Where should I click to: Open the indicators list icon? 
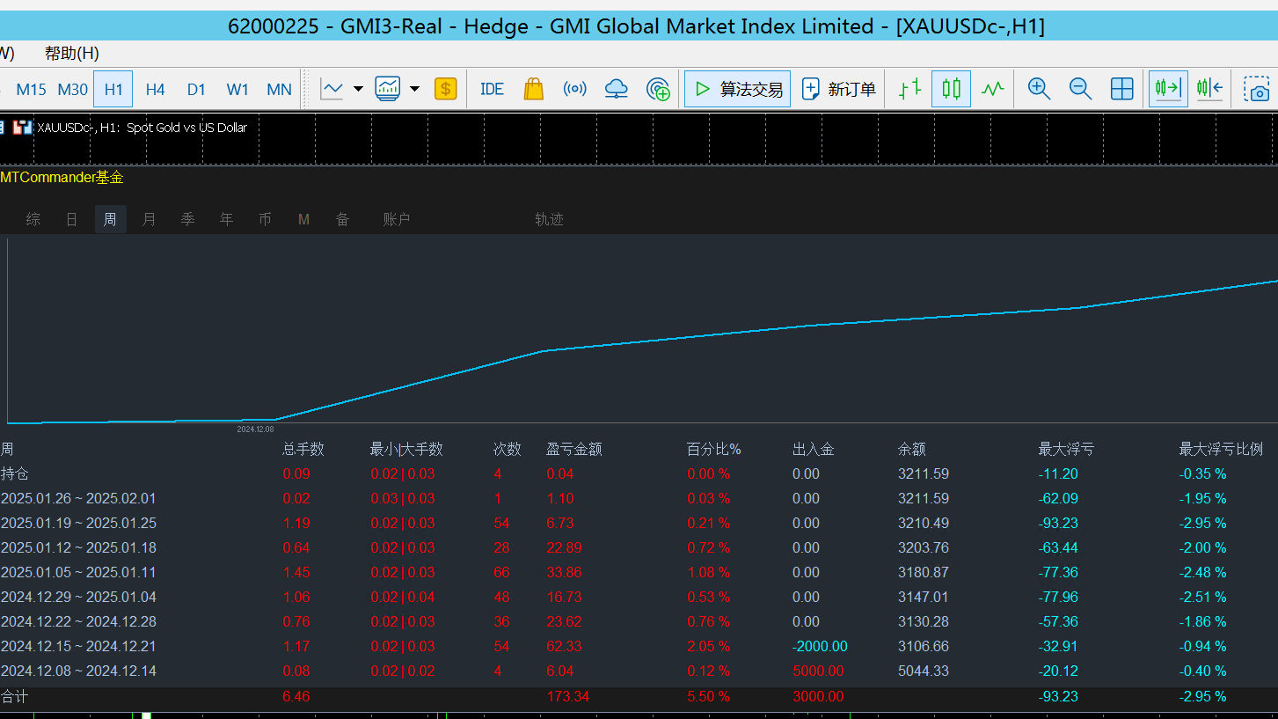pos(388,89)
